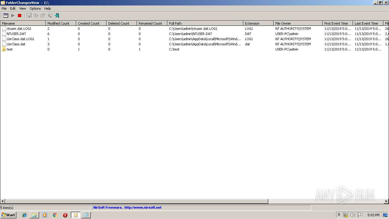
Task: Open Opera browser from the taskbar
Action: click(65, 215)
